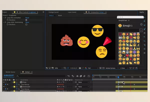The width and height of the screenshot is (150, 102).
Task: Click the Time Remap stopwatch under Poop
Action: tap(17, 85)
